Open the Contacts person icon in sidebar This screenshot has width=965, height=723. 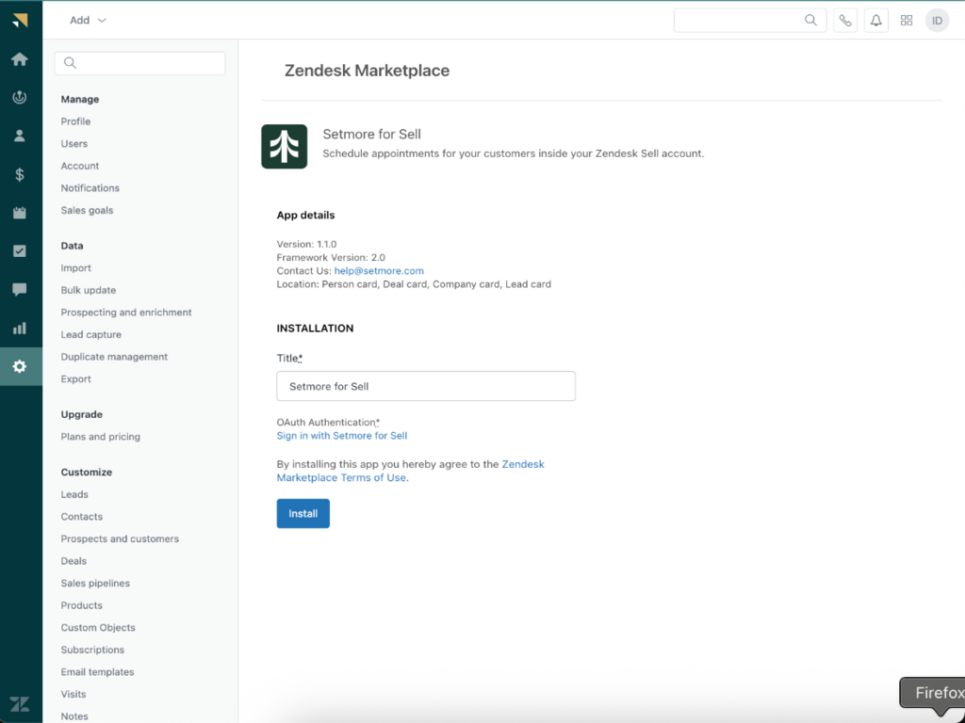pyautogui.click(x=20, y=136)
